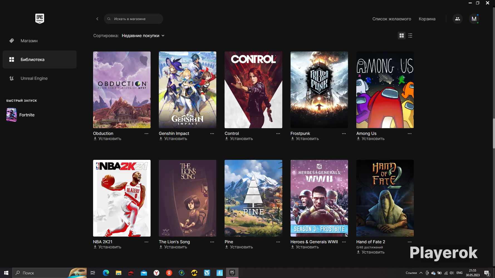Click the 0/48 достижений achievements text

369,247
